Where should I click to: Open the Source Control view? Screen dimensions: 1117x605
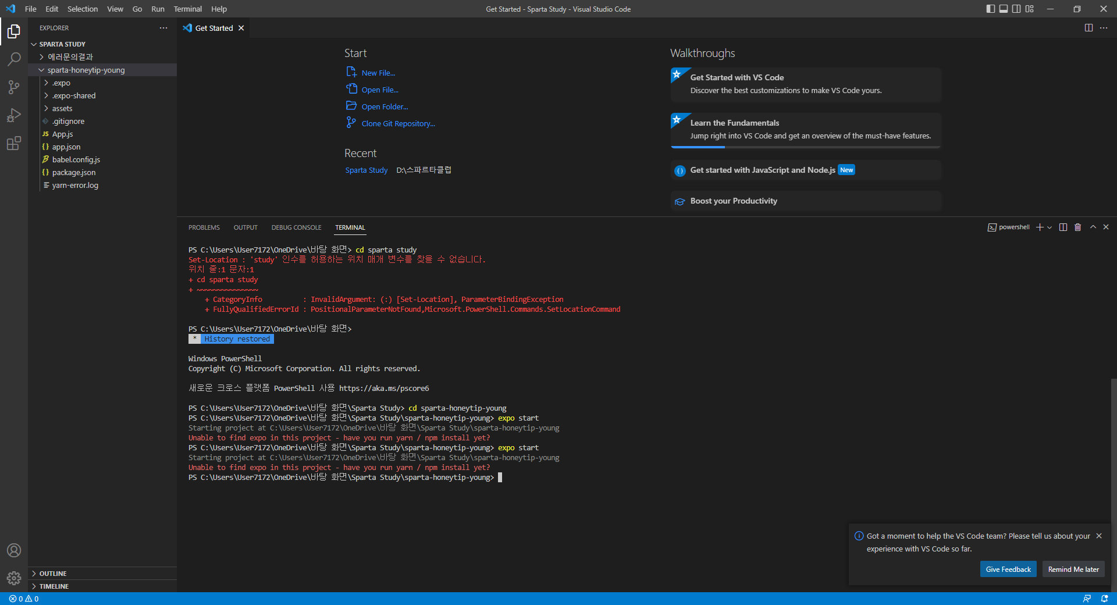[x=14, y=87]
